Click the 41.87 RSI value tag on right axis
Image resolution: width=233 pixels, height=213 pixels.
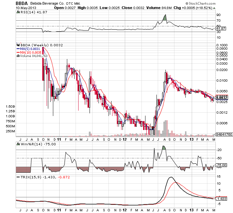221,28
